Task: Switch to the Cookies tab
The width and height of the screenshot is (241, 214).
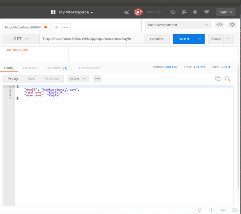Action: point(30,68)
